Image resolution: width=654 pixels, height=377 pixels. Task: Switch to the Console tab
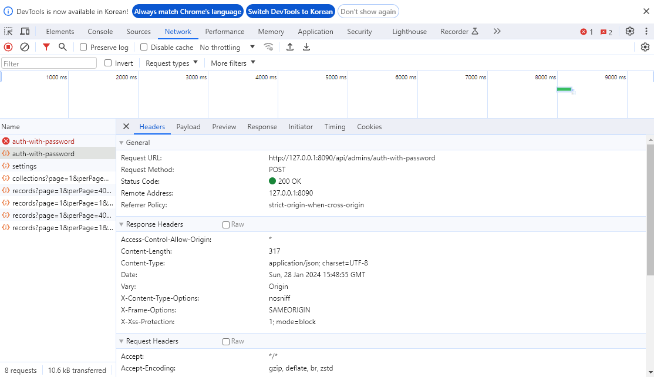click(100, 31)
